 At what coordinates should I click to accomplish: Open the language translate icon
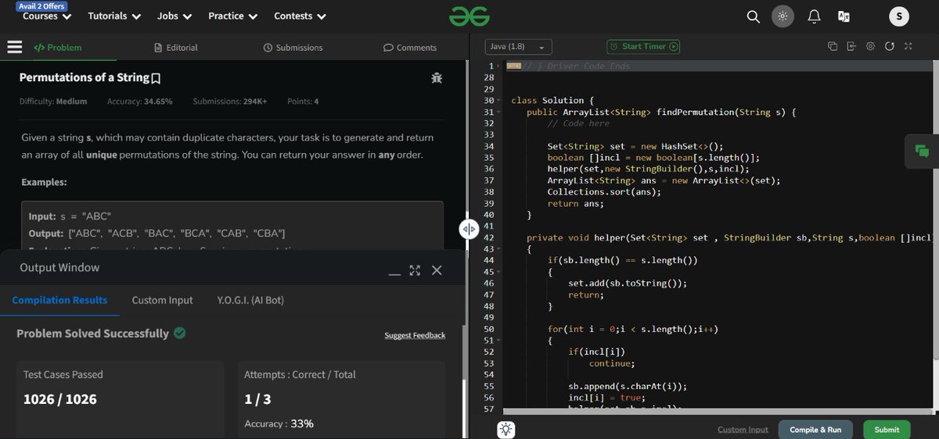pyautogui.click(x=844, y=16)
